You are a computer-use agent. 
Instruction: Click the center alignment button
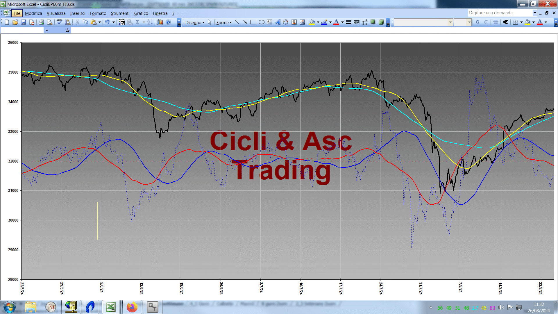point(496,22)
